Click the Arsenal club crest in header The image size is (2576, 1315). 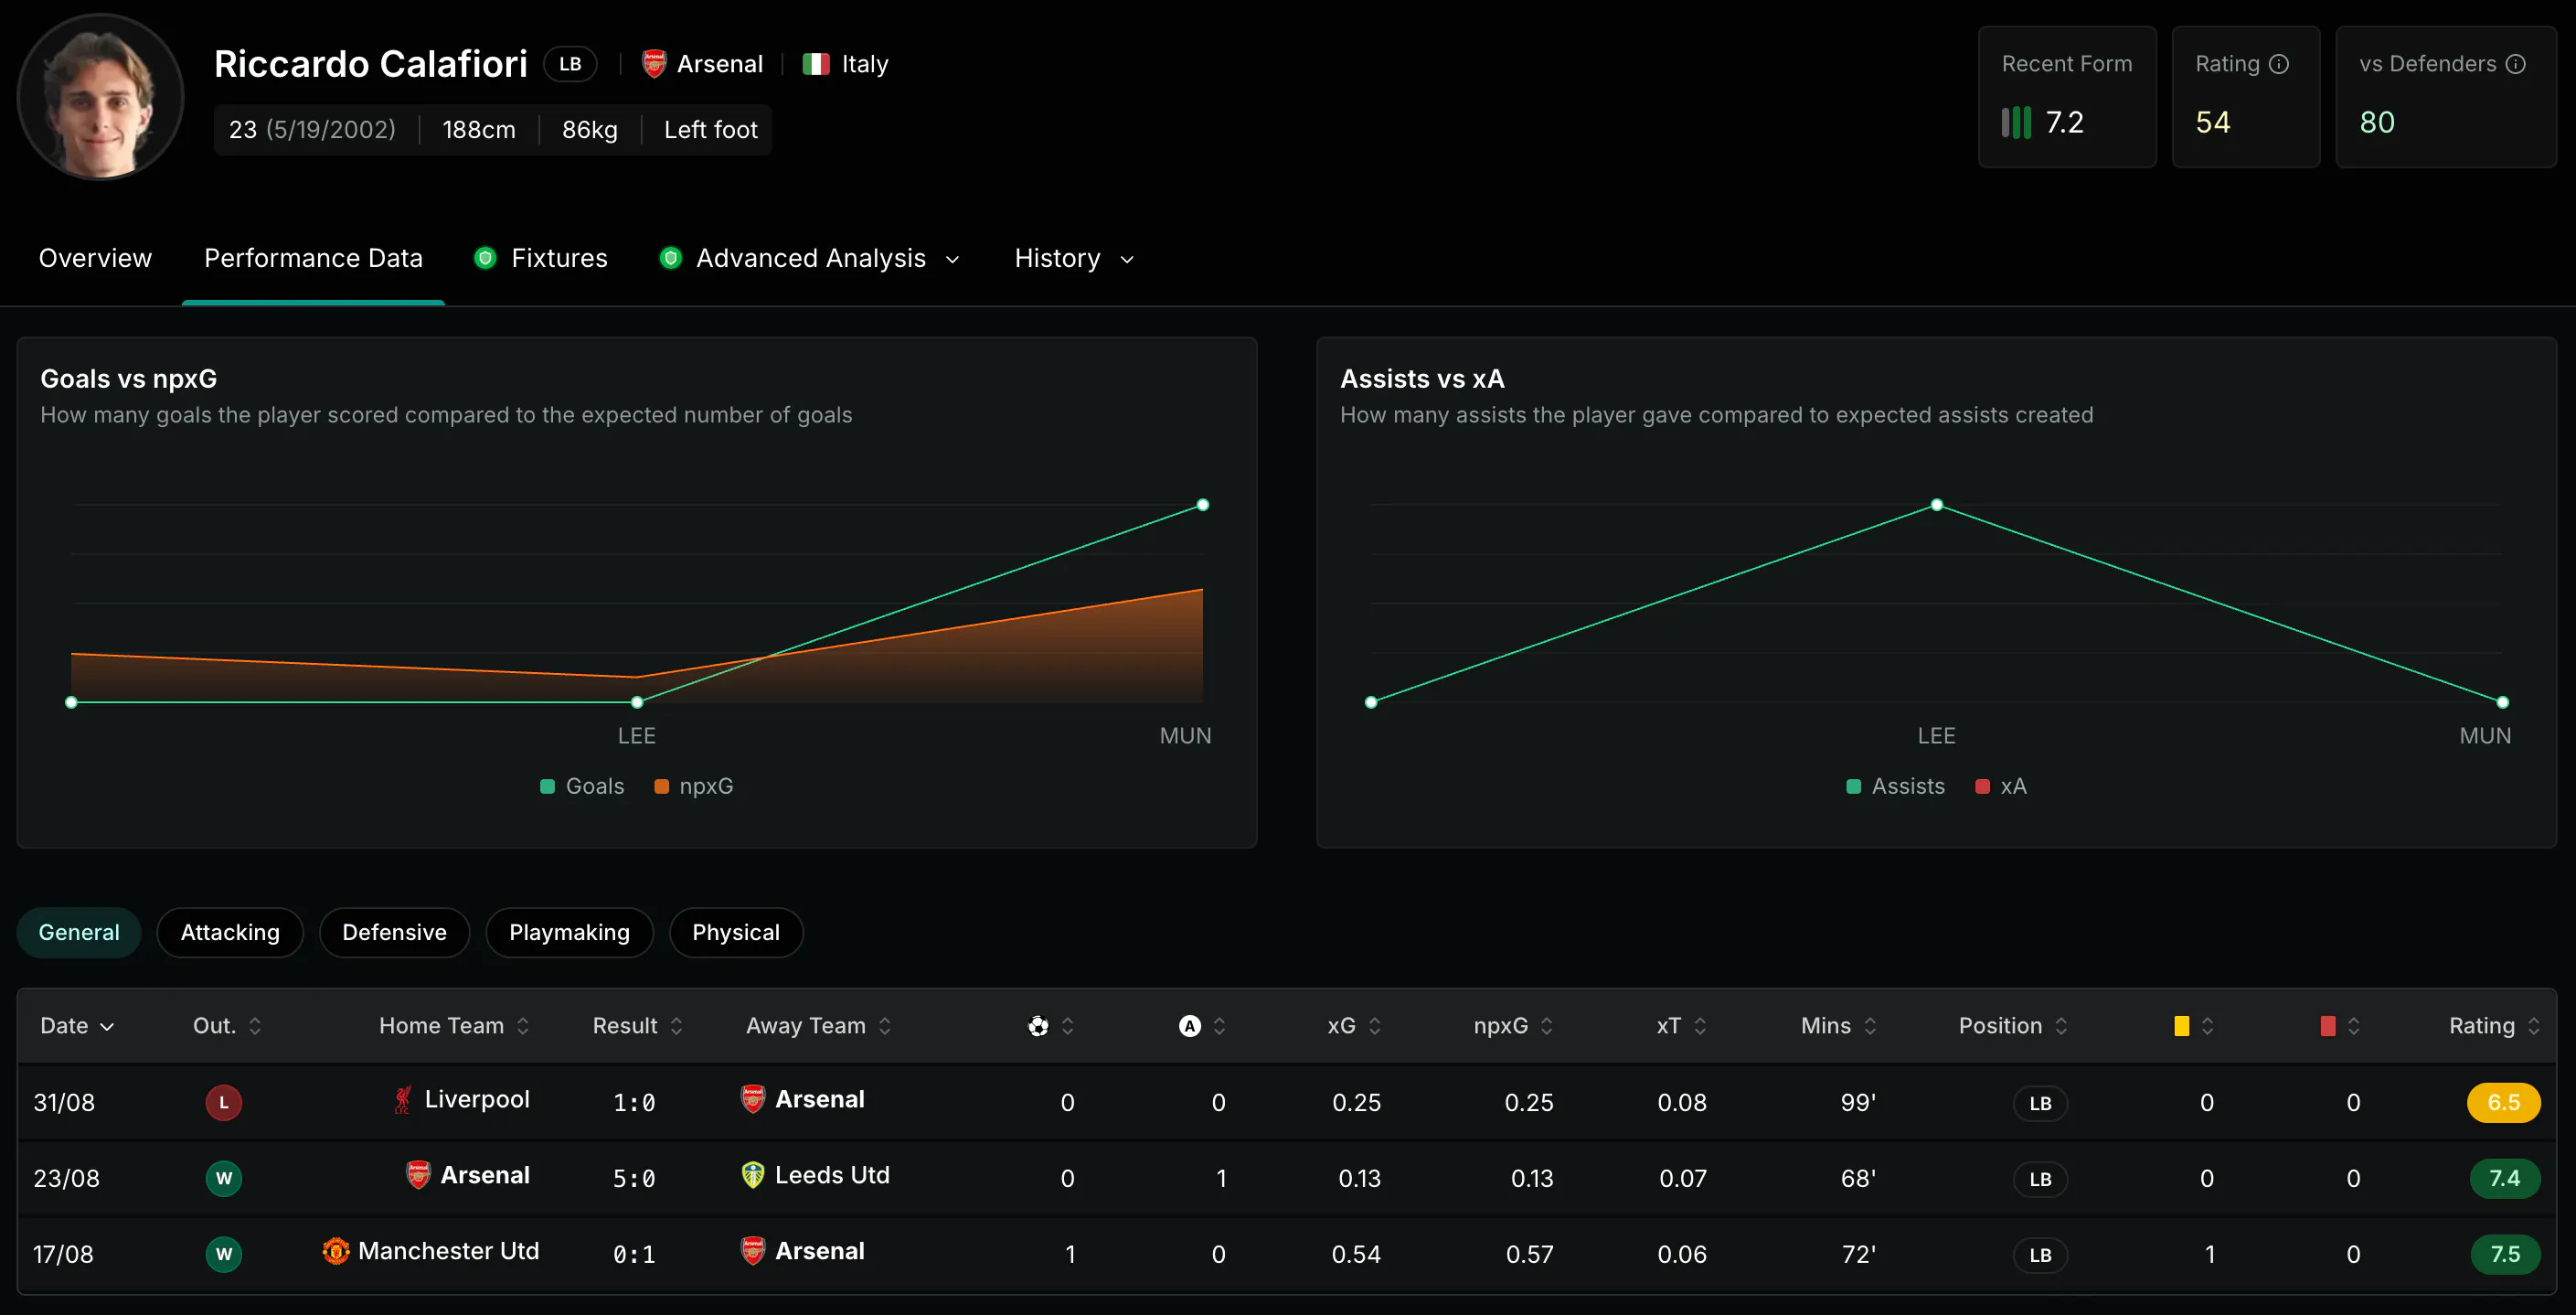pyautogui.click(x=654, y=64)
